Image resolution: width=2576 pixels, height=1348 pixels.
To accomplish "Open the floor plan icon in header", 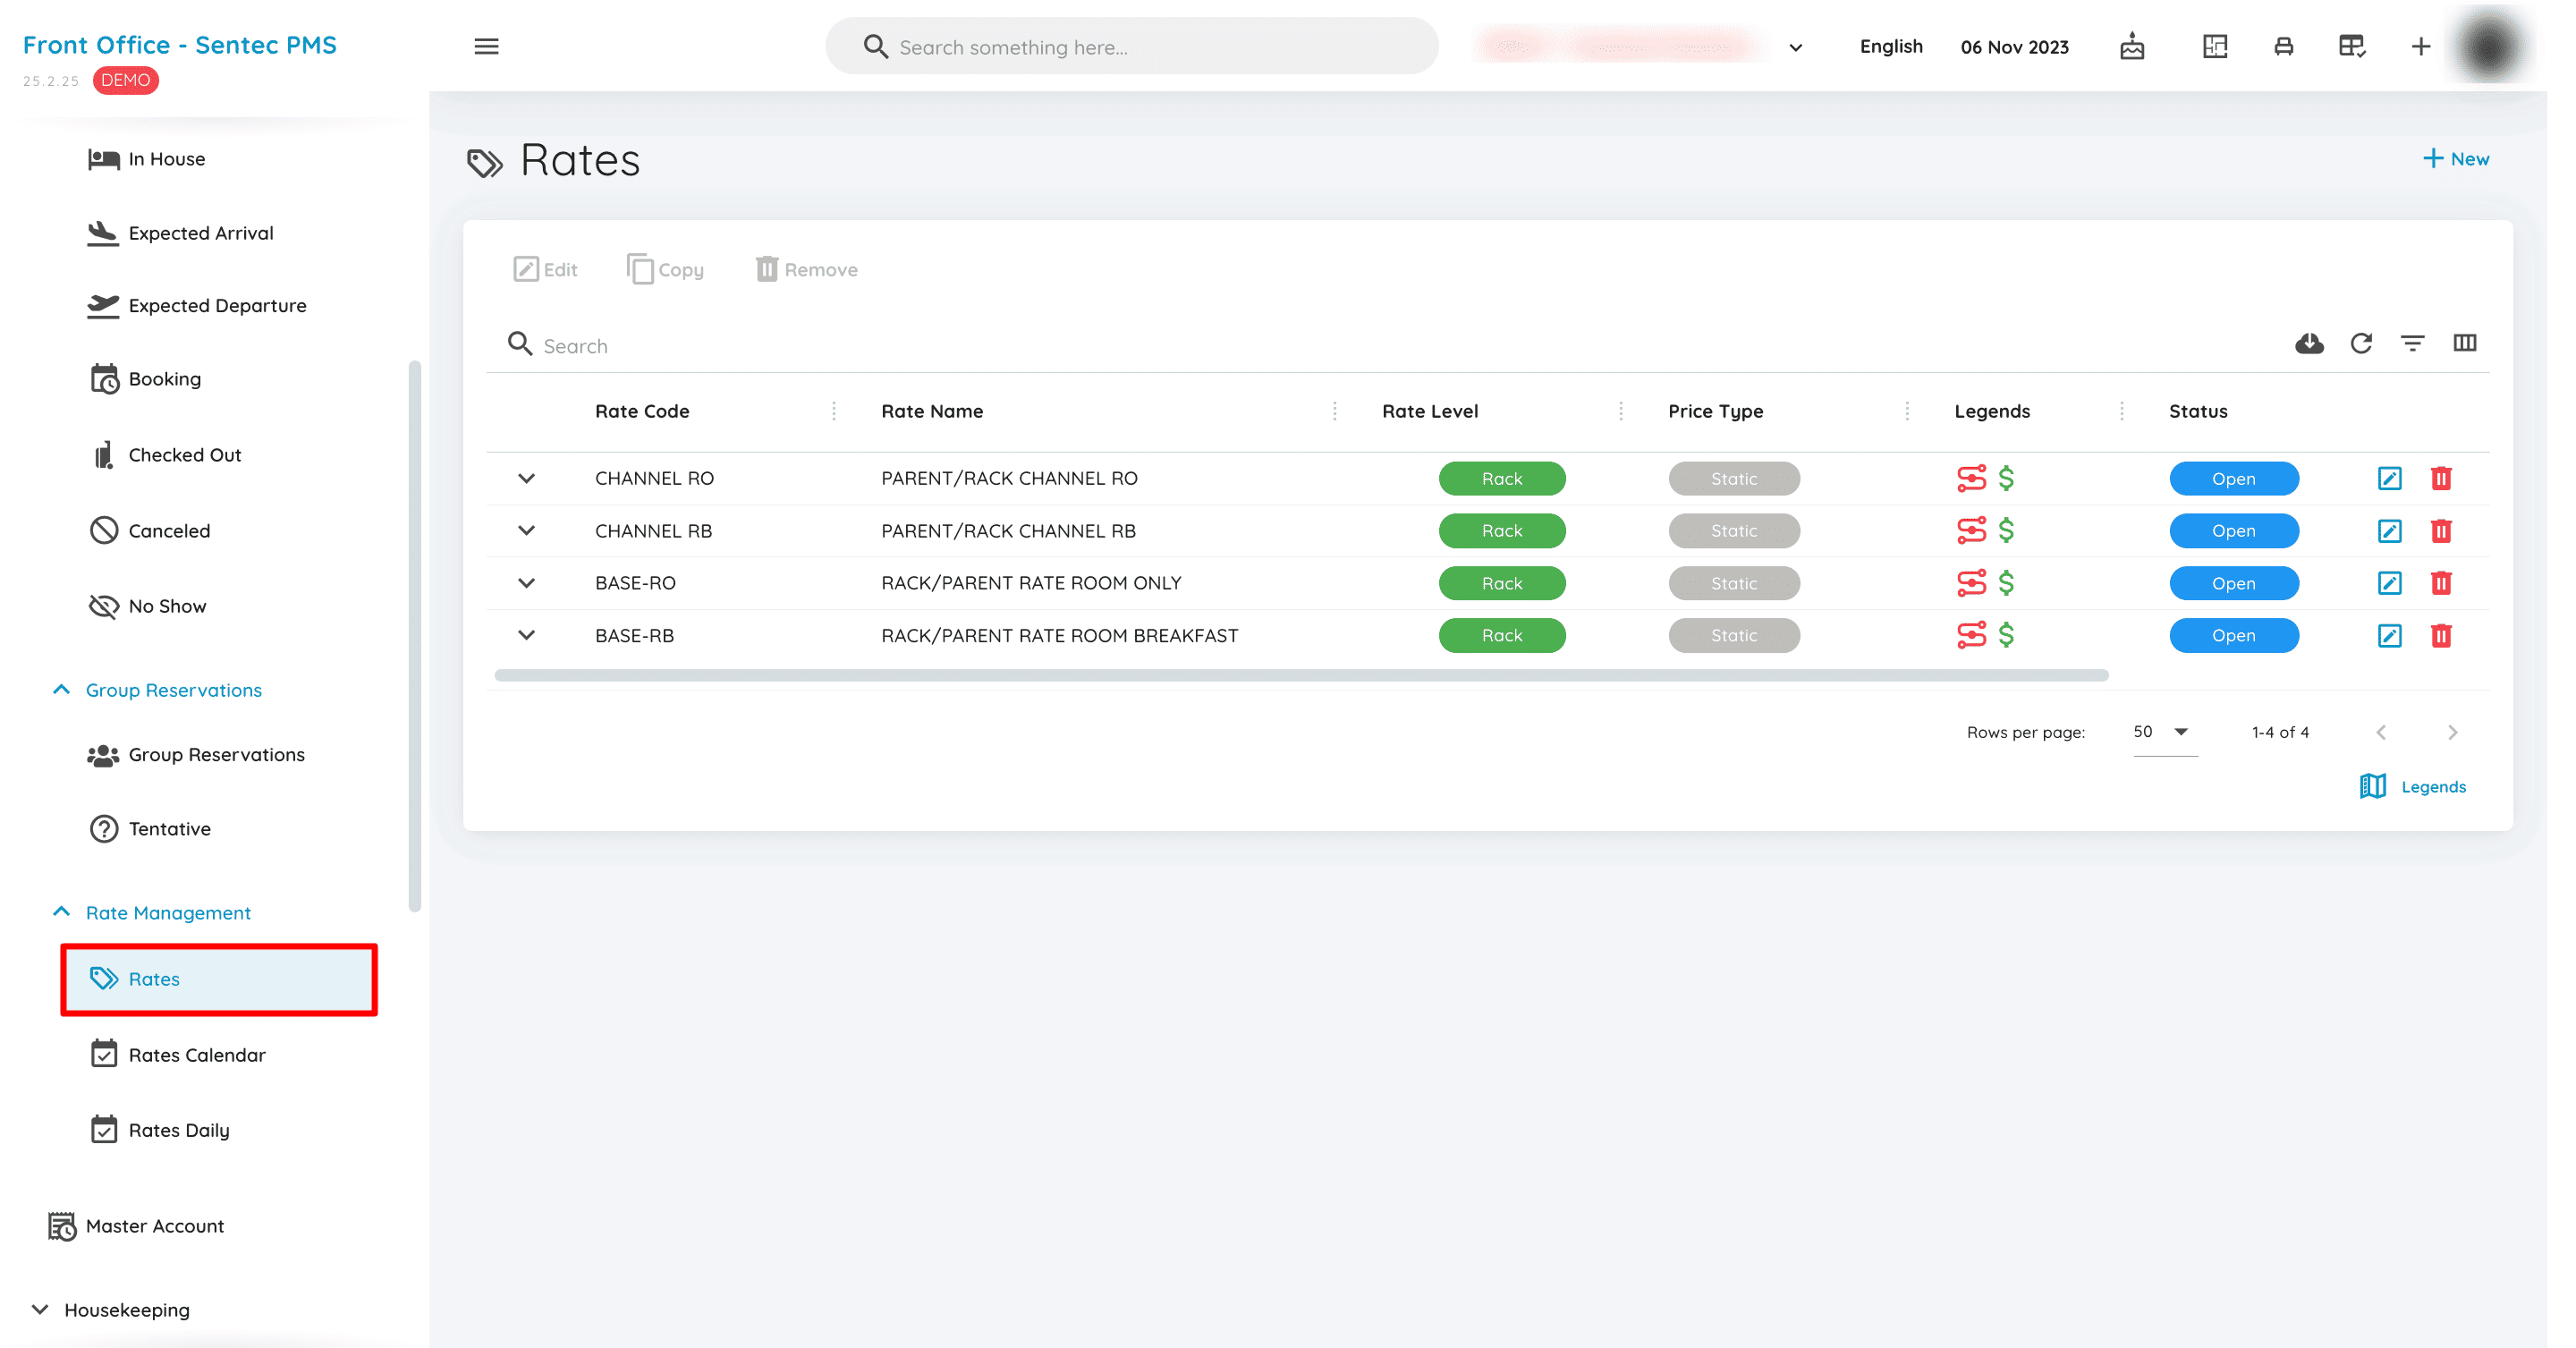I will [x=2215, y=46].
